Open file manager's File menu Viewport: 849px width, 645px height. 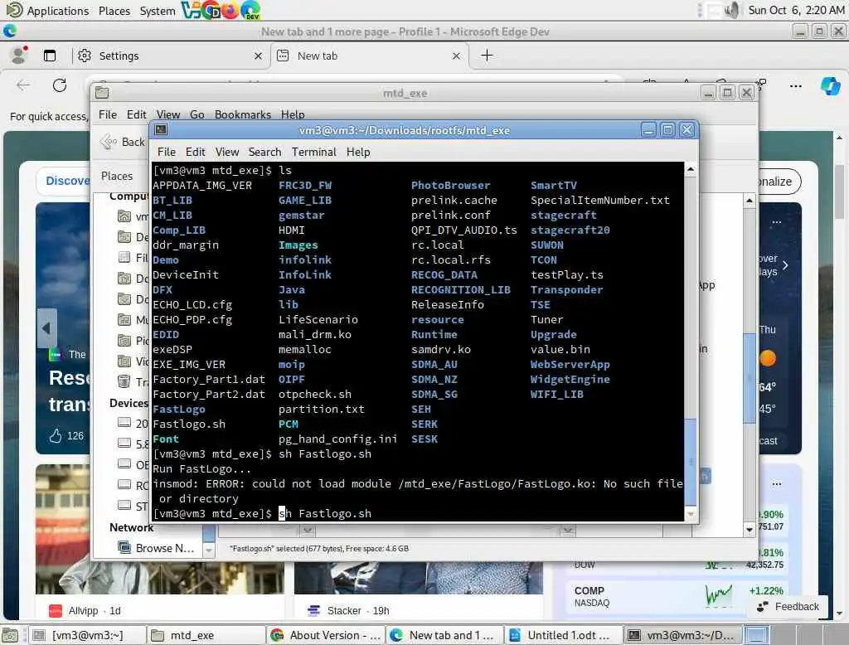tap(108, 114)
